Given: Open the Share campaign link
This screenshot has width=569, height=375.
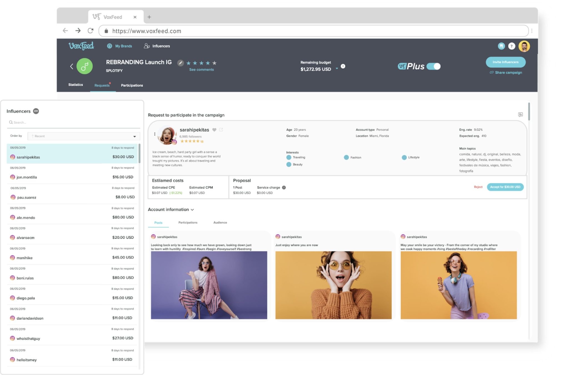Looking at the screenshot, I should pyautogui.click(x=506, y=72).
